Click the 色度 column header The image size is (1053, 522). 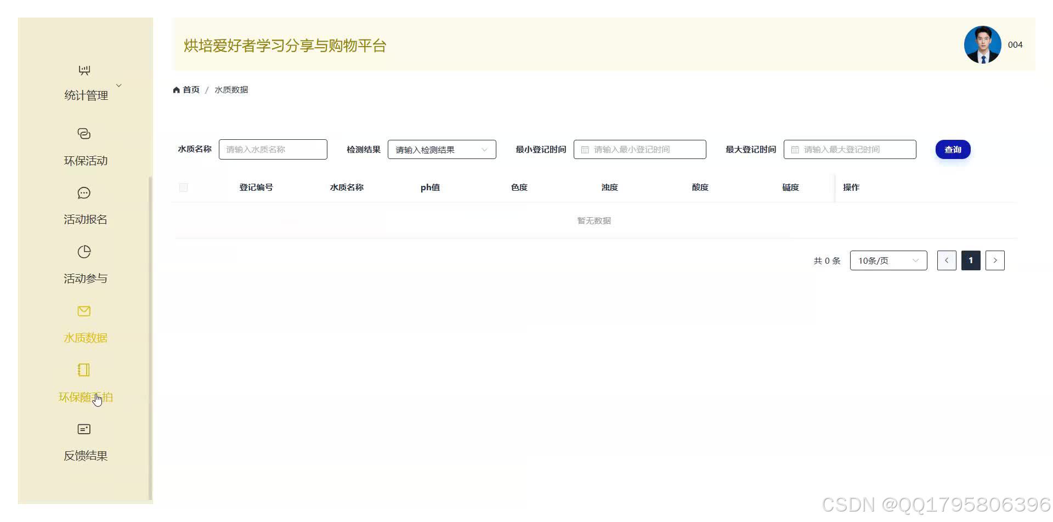coord(519,188)
